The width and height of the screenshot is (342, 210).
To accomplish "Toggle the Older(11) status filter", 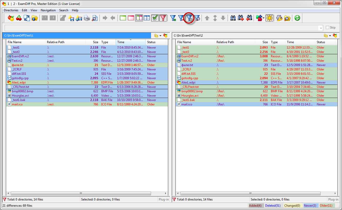I will tap(327, 206).
